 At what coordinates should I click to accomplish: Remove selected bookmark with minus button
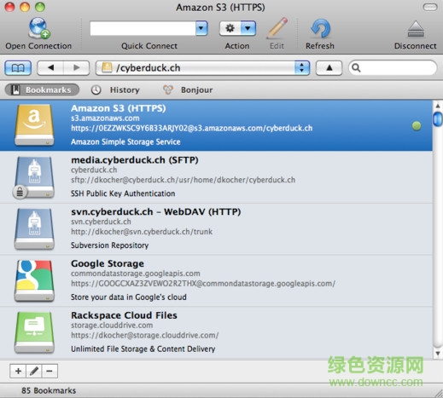tap(50, 371)
